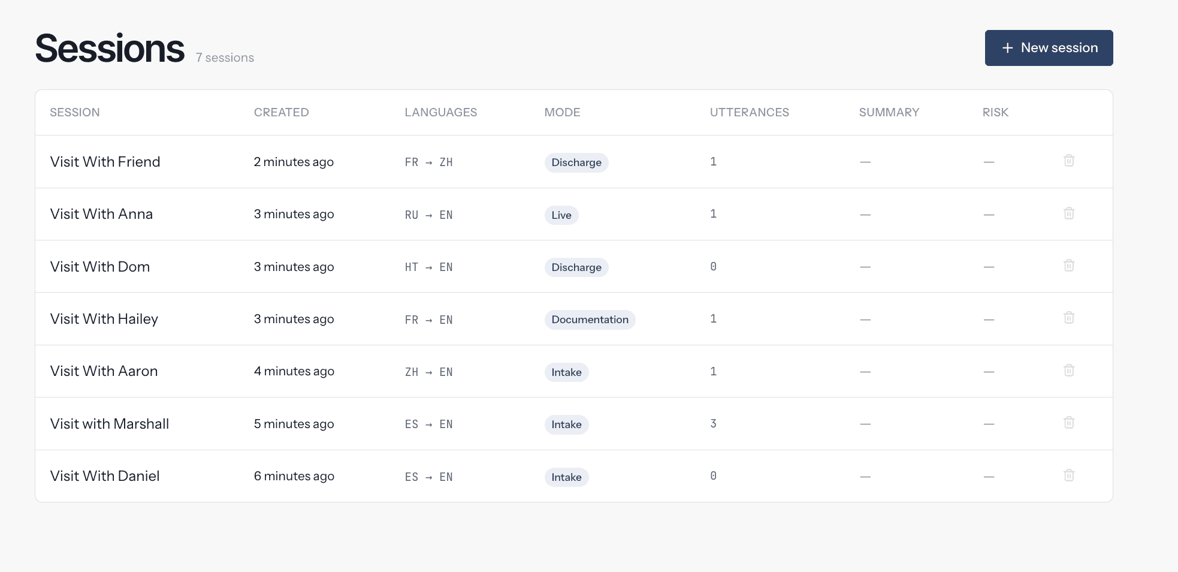This screenshot has width=1178, height=572.
Task: Click ES → EN in Visit with Marshall row
Action: click(429, 425)
